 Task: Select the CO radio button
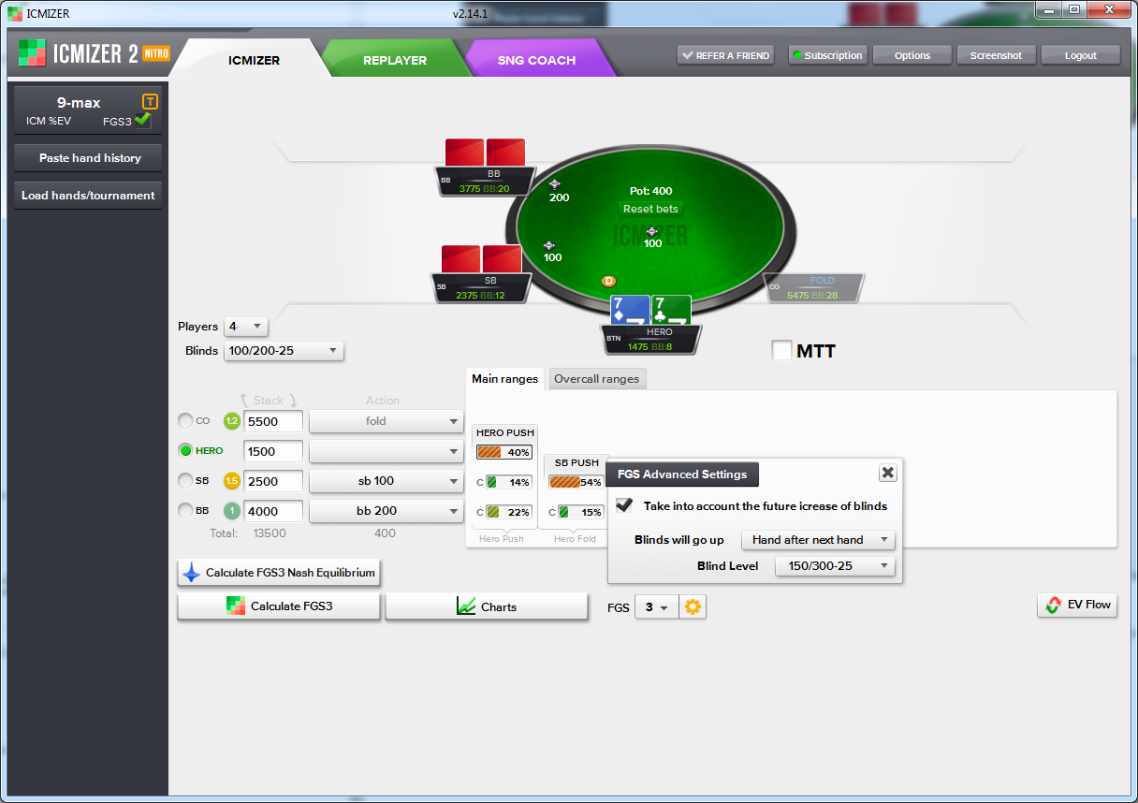coord(185,421)
